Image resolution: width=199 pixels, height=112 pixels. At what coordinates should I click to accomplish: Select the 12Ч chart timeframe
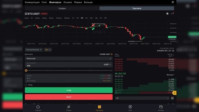91,18
